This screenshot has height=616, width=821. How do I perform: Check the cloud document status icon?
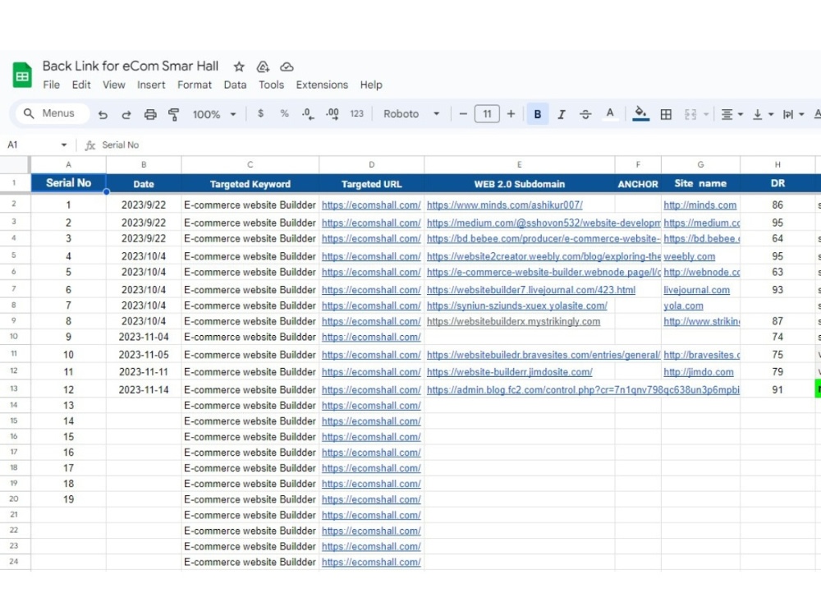click(x=287, y=67)
